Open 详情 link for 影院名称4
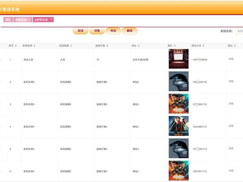The width and height of the screenshot is (243, 182). 231,126
